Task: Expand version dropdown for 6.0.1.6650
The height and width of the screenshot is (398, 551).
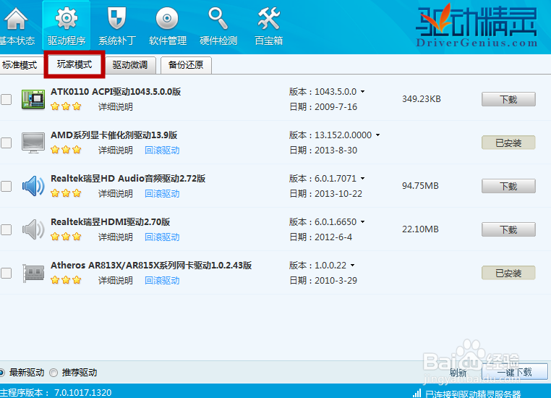Action: click(x=363, y=222)
